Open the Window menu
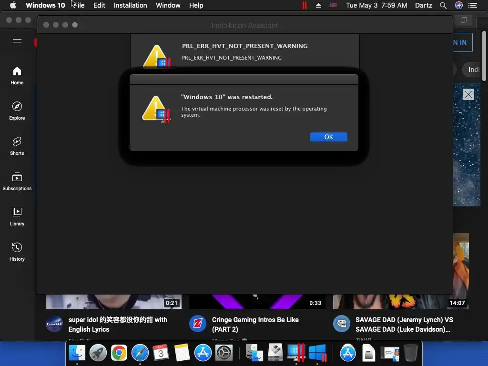This screenshot has height=366, width=488. 168,5
